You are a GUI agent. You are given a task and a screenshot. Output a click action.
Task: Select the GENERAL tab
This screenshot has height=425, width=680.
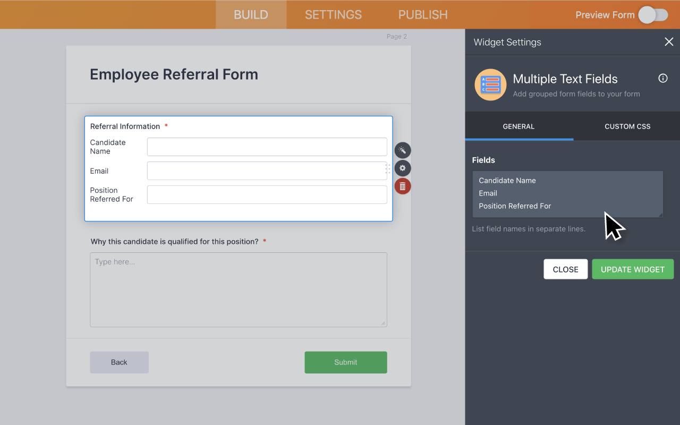518,126
